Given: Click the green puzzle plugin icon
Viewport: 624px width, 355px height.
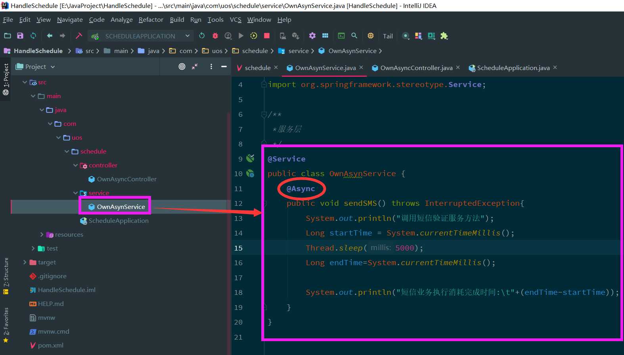Looking at the screenshot, I should tap(444, 36).
